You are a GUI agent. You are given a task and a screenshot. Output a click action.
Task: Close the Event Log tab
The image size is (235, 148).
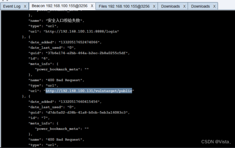[25, 6]
